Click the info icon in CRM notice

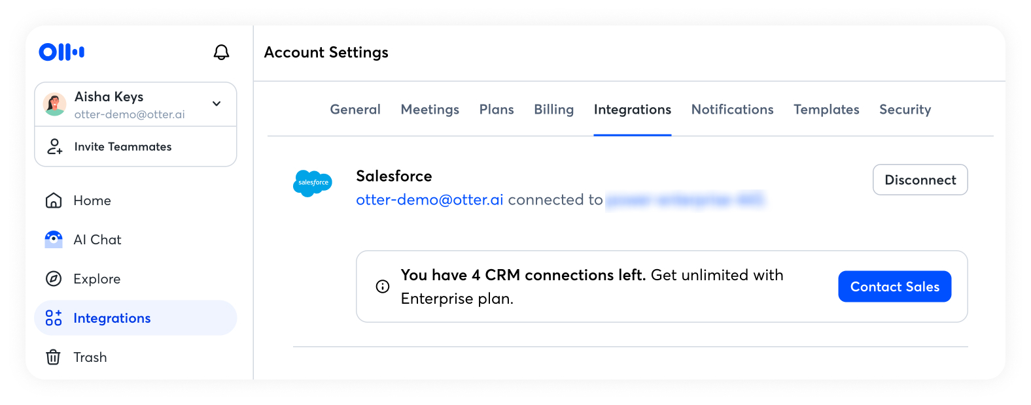(383, 287)
